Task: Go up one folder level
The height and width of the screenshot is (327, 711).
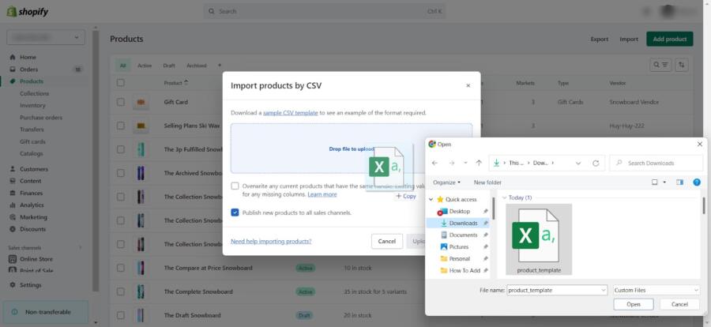Action: click(x=479, y=163)
